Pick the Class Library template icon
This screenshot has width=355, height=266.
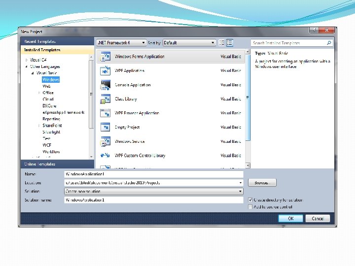point(106,99)
